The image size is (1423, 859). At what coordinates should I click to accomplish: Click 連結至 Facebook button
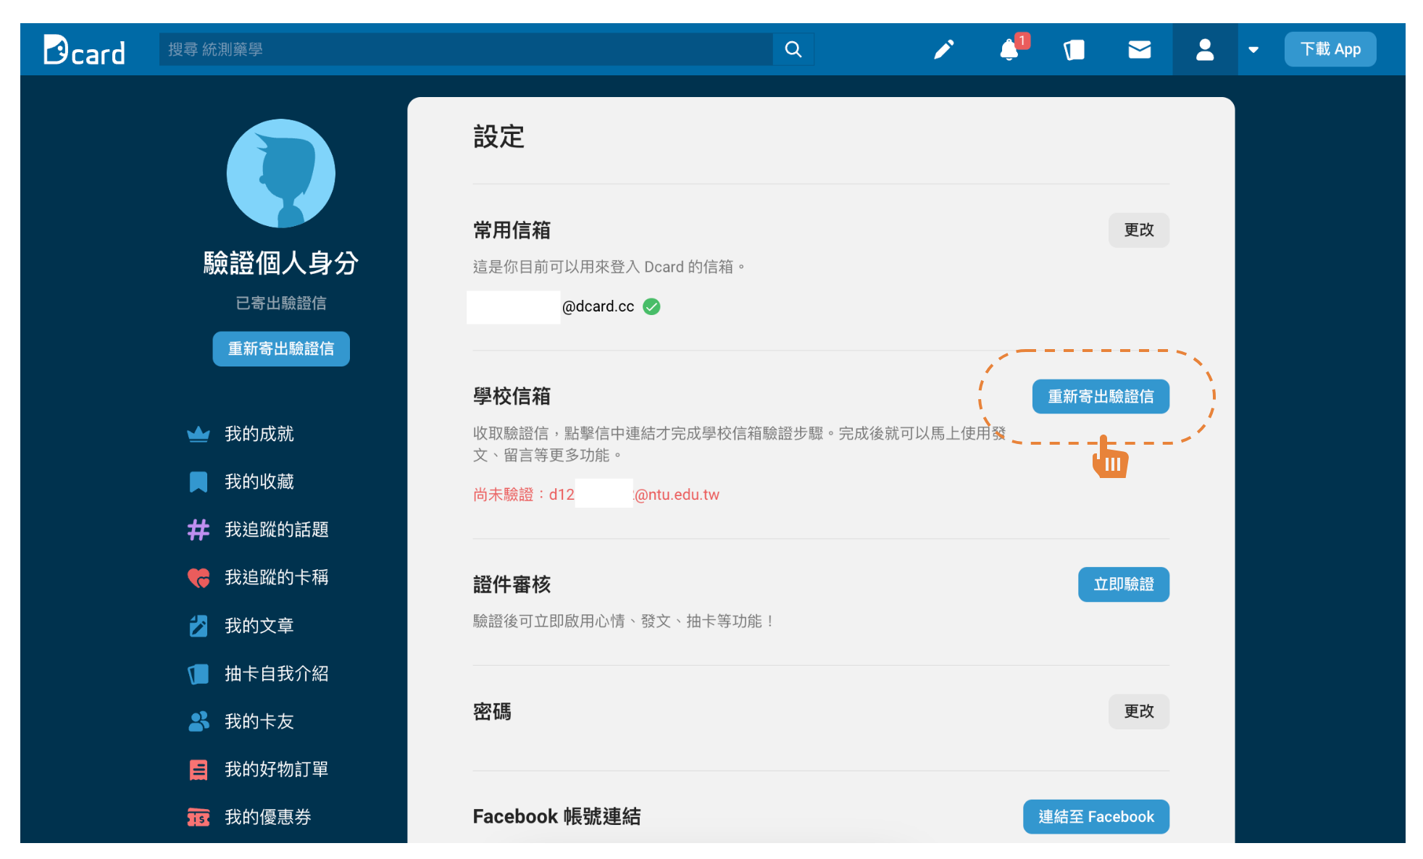pyautogui.click(x=1096, y=816)
